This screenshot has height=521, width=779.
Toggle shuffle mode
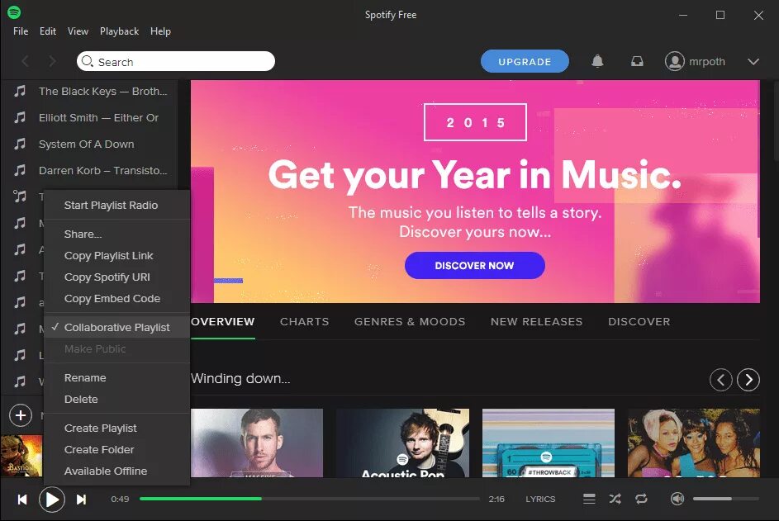[615, 499]
